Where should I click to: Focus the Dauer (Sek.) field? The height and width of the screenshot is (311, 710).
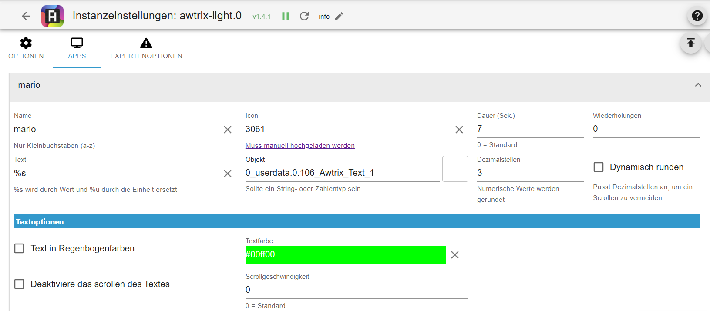(x=530, y=129)
